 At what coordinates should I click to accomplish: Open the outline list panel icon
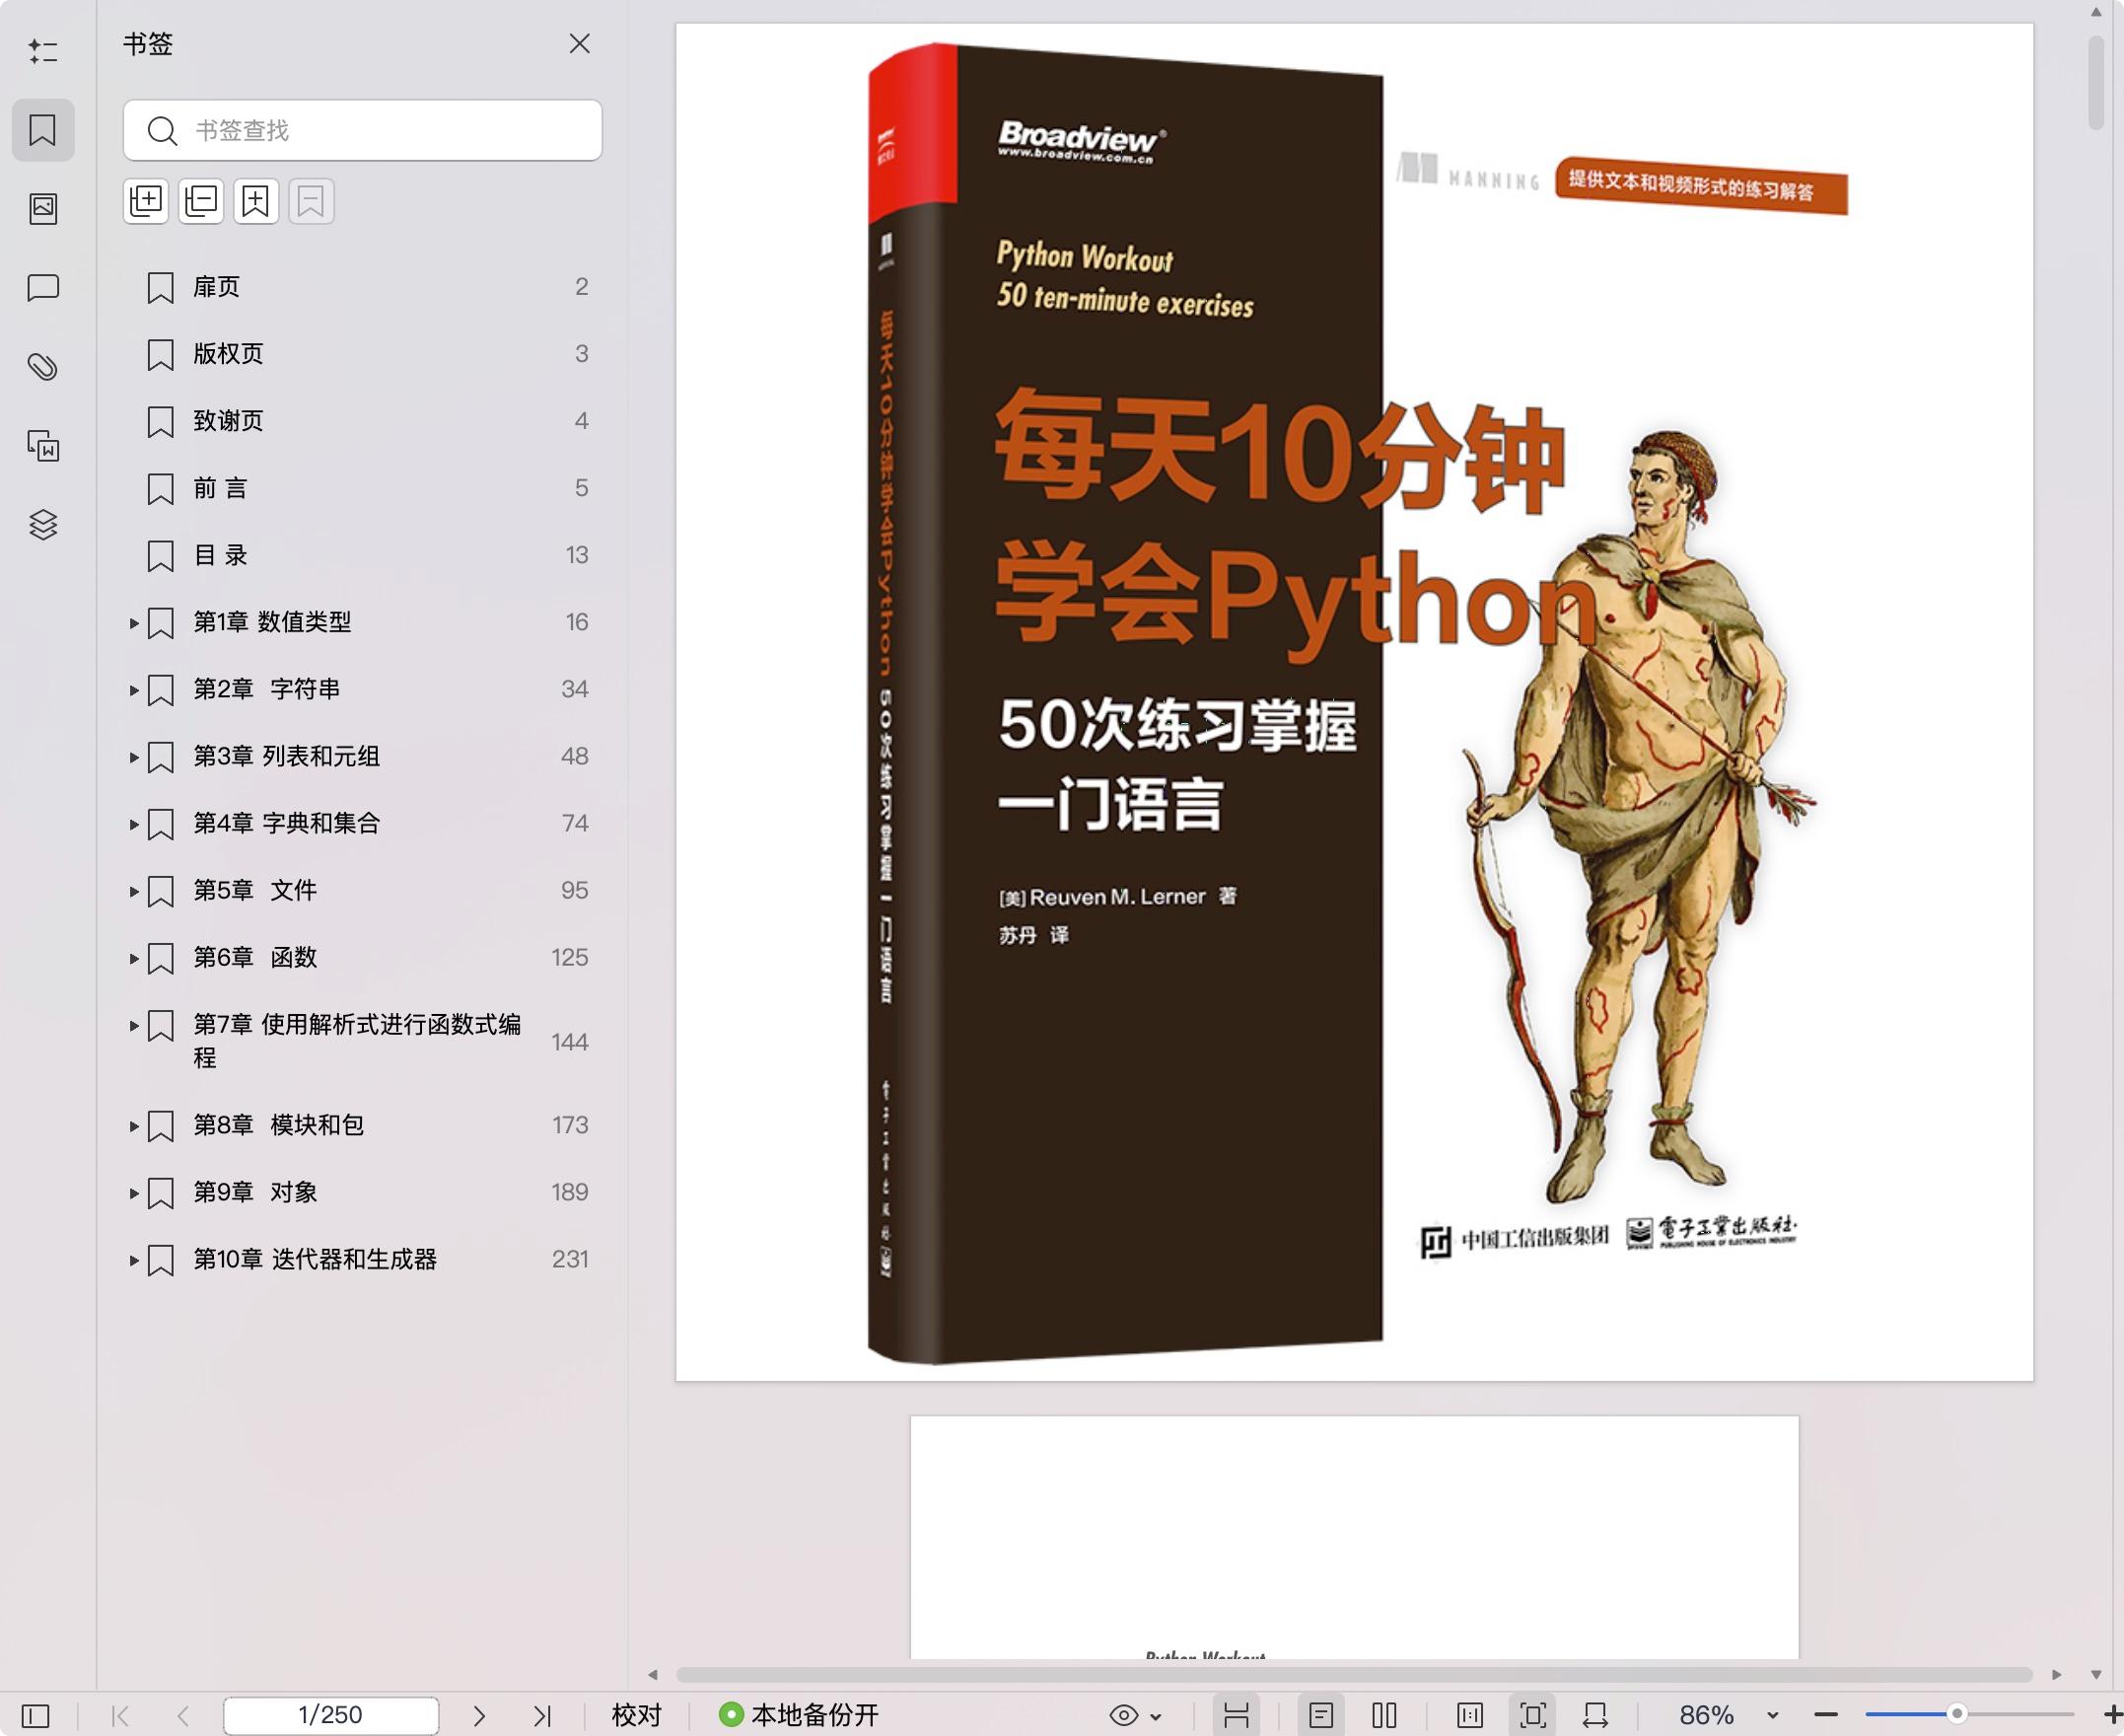tap(43, 51)
